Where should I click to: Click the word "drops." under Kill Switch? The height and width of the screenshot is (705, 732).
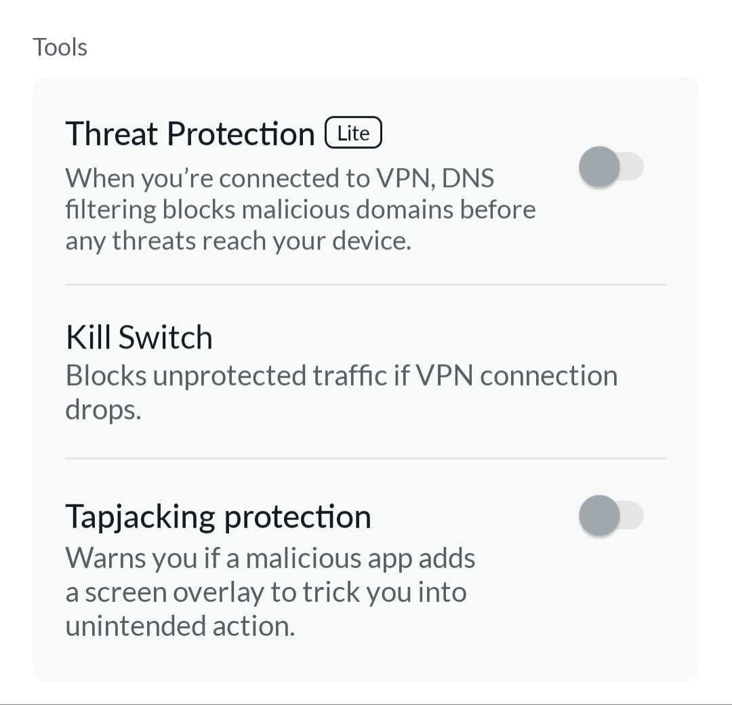pos(103,409)
